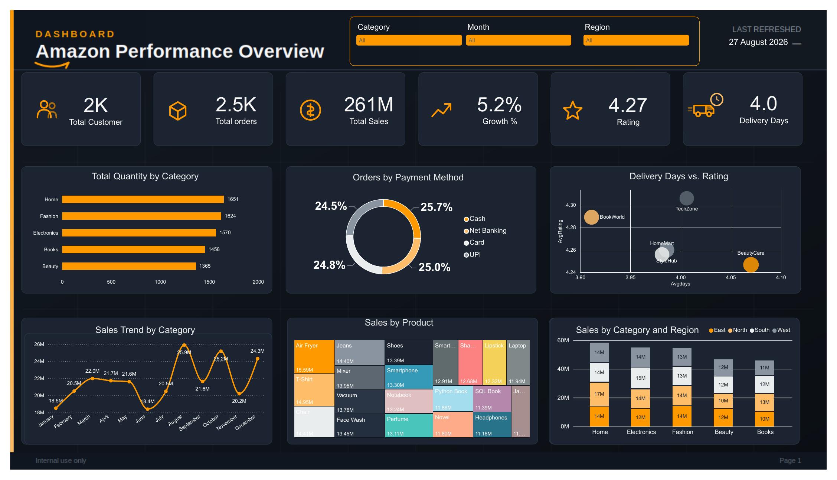
Task: Click the BeautyCare bubble in scatter chart
Action: coord(751,265)
